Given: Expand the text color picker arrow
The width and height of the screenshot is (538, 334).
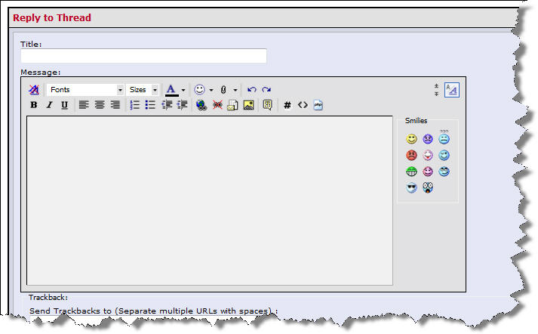Looking at the screenshot, I should [x=183, y=90].
